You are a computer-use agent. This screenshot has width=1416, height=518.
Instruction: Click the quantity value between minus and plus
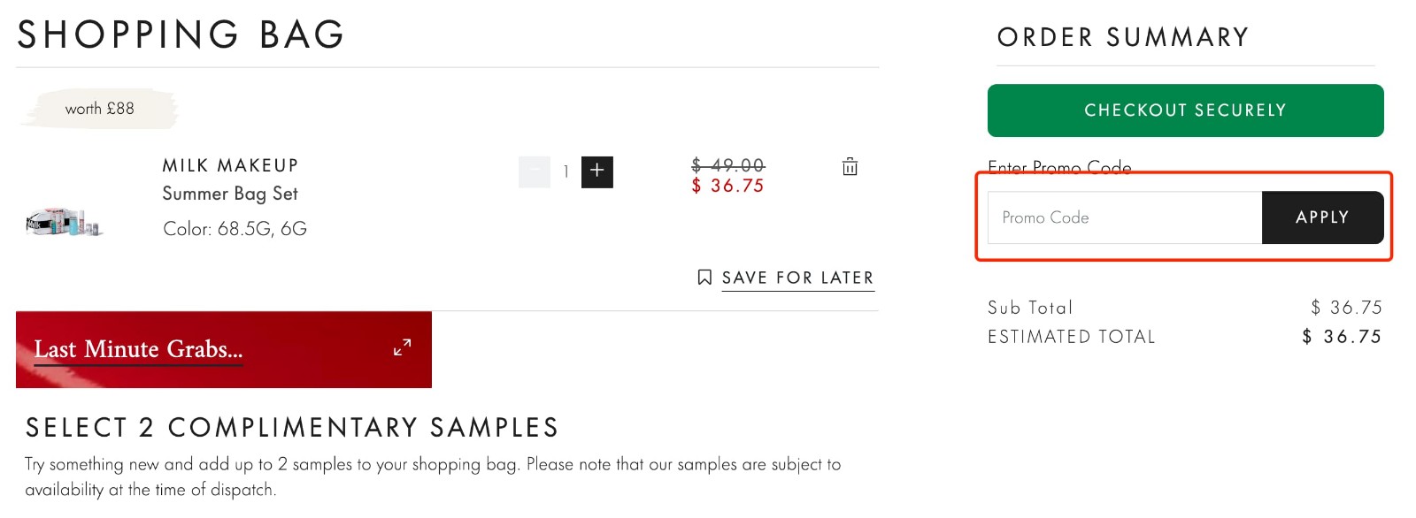tap(566, 171)
